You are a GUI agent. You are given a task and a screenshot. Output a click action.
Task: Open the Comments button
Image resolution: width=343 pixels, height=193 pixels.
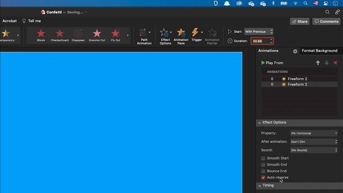pyautogui.click(x=326, y=21)
